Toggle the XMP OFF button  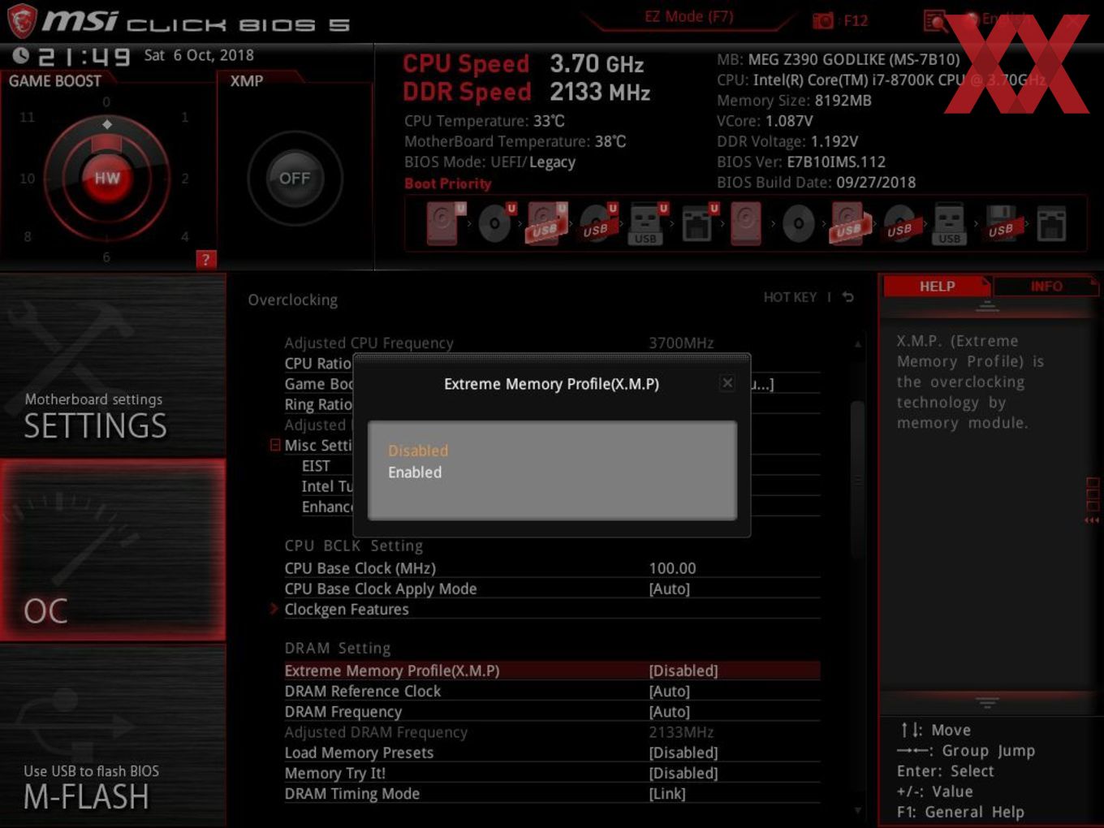point(295,178)
